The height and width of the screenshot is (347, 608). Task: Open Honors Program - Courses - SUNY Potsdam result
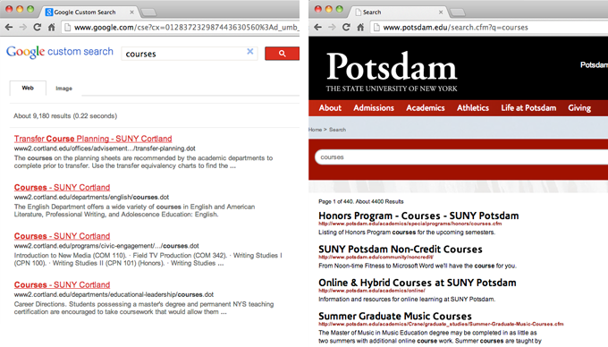(418, 216)
